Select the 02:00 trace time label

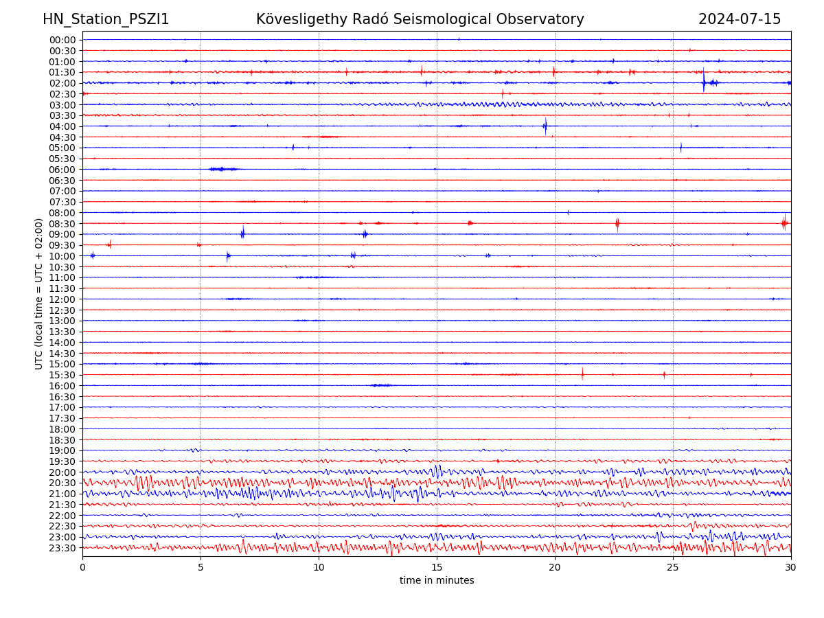point(62,83)
